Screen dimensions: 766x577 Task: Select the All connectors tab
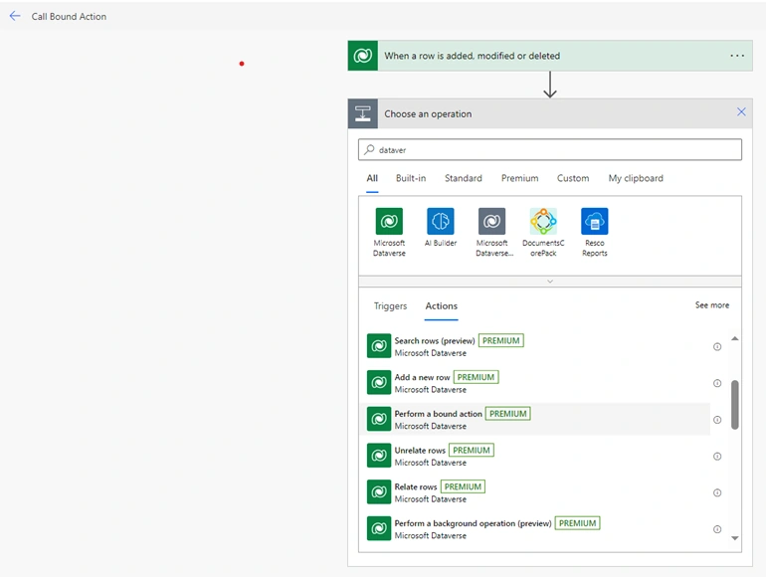click(372, 178)
